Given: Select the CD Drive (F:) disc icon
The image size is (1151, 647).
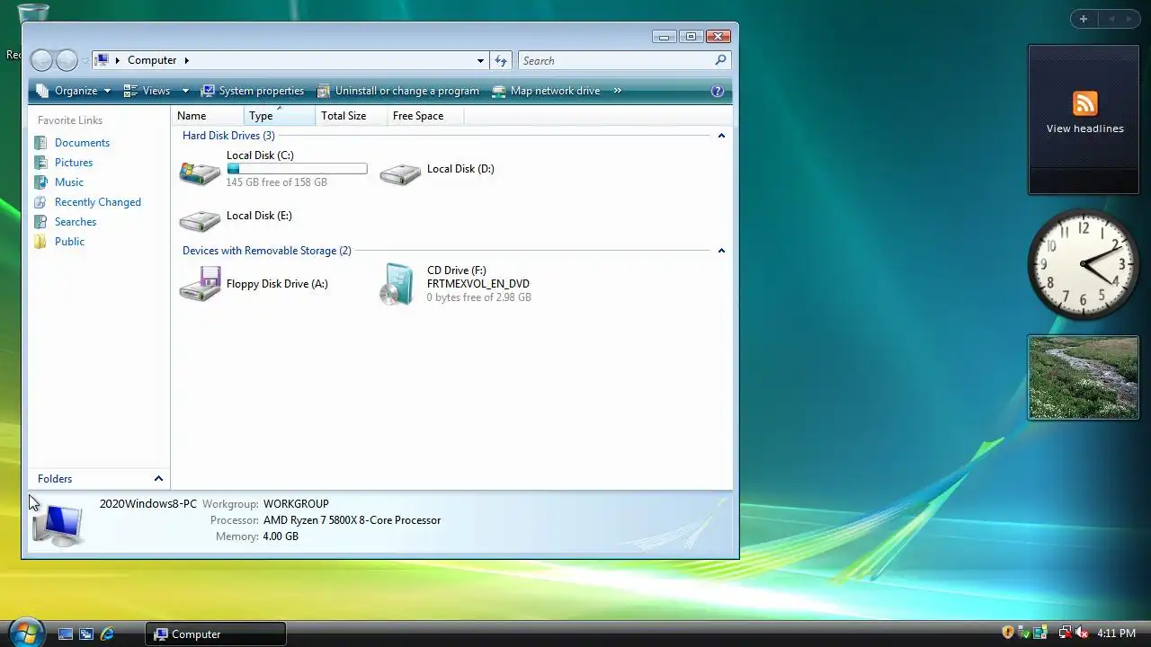Looking at the screenshot, I should click(397, 284).
